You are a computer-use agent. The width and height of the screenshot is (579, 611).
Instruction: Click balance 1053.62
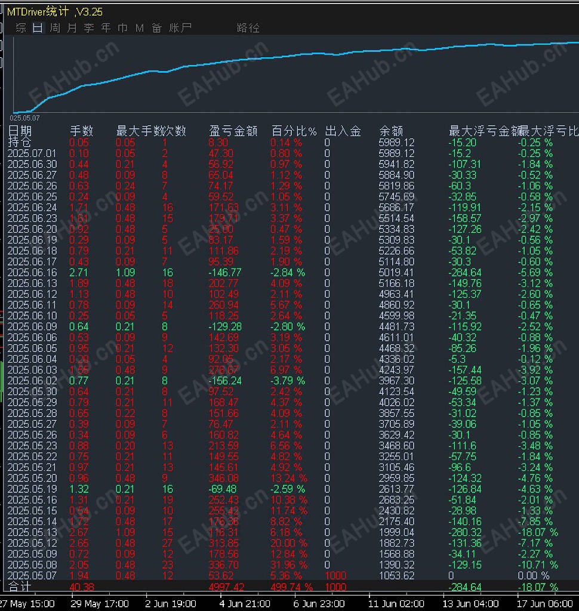point(396,576)
